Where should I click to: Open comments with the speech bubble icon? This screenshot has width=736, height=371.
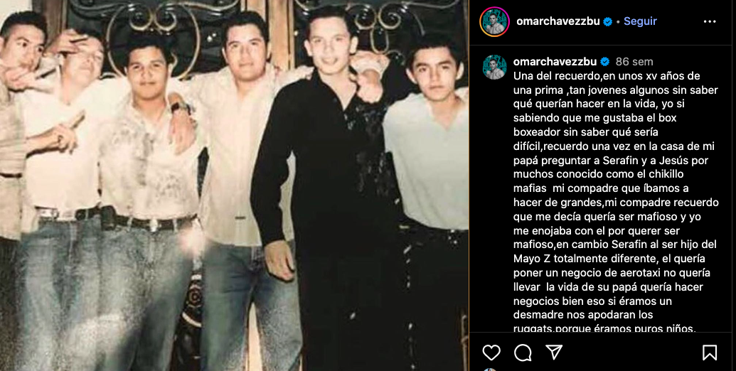coord(523,353)
